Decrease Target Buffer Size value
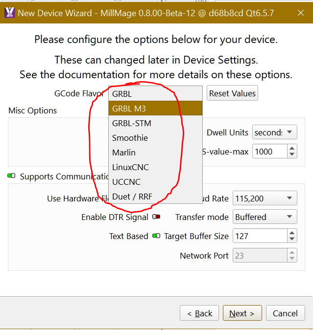Viewport: 313px width, 330px height. (292, 239)
